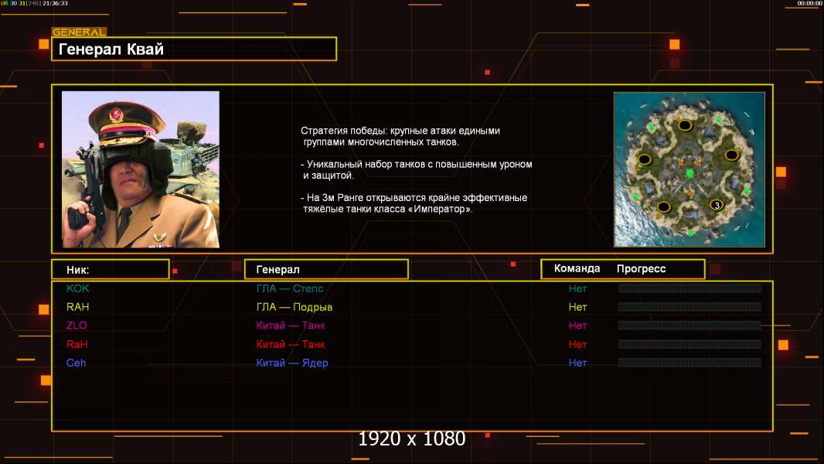Select player nickname Ceh

(77, 363)
